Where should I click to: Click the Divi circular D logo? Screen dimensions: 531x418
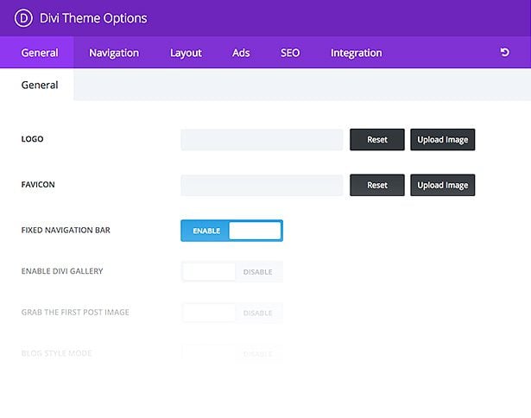coord(23,18)
